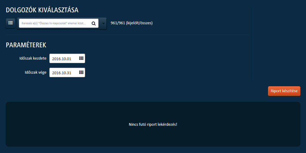This screenshot has height=153, width=306.
Task: Focus the hr-kapcsolat search field
Action: click(56, 23)
